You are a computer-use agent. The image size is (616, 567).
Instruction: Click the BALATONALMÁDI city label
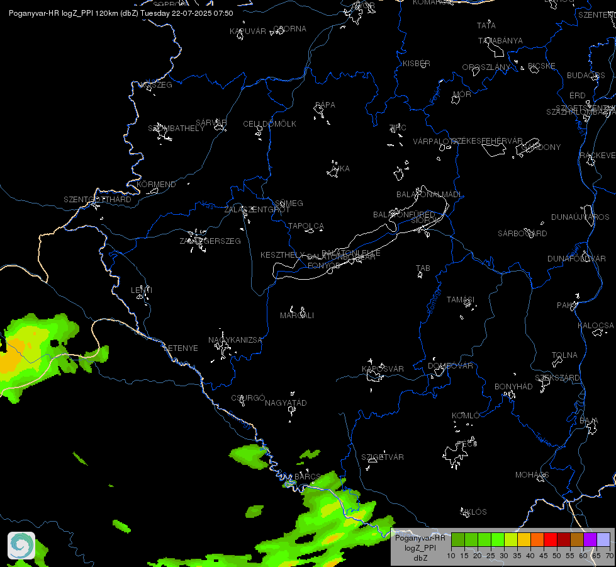point(429,195)
